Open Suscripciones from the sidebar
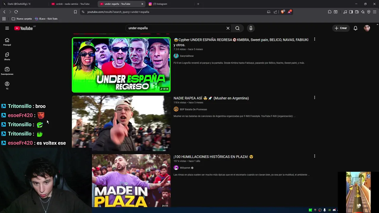This screenshot has width=379, height=213. [x=7, y=71]
